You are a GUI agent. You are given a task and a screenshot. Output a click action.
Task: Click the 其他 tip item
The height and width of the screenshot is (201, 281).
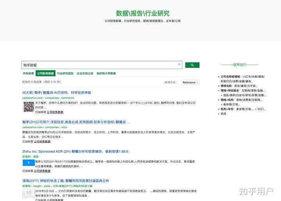(x=223, y=114)
